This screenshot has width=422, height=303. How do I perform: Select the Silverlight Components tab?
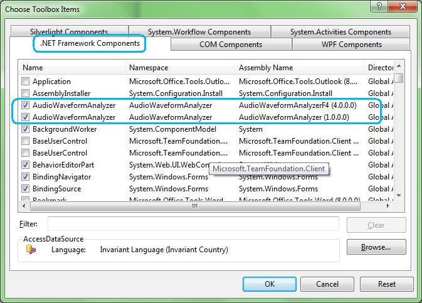[x=68, y=32]
